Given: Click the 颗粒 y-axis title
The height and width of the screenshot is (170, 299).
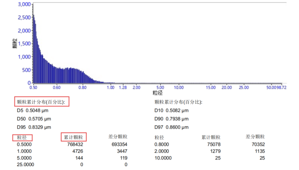Looking at the screenshot, I should [x=15, y=43].
